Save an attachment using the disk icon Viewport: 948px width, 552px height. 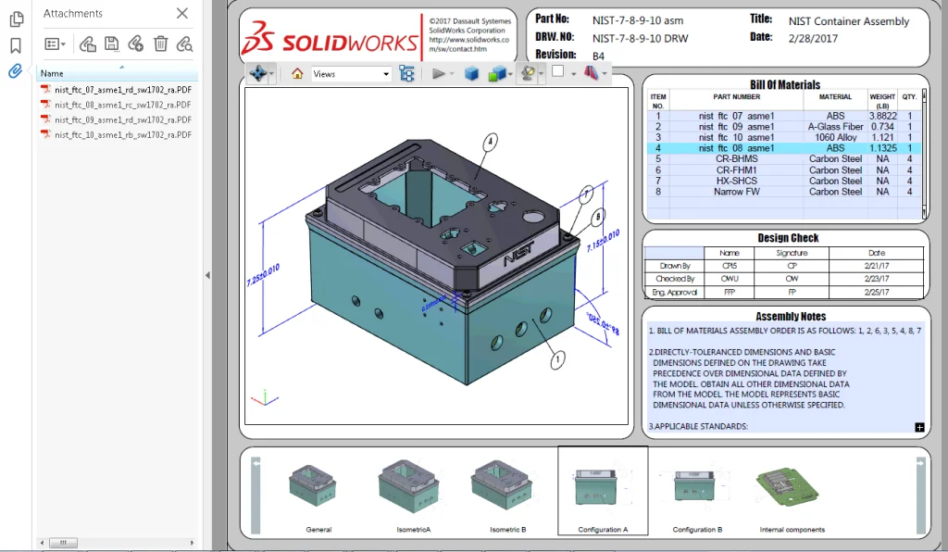[x=112, y=44]
